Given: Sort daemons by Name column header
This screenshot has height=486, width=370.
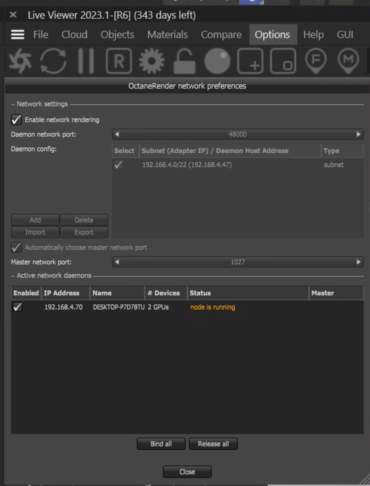Looking at the screenshot, I should (117, 293).
